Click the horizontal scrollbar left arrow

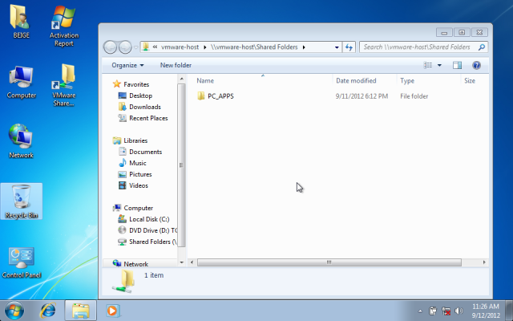pyautogui.click(x=192, y=262)
